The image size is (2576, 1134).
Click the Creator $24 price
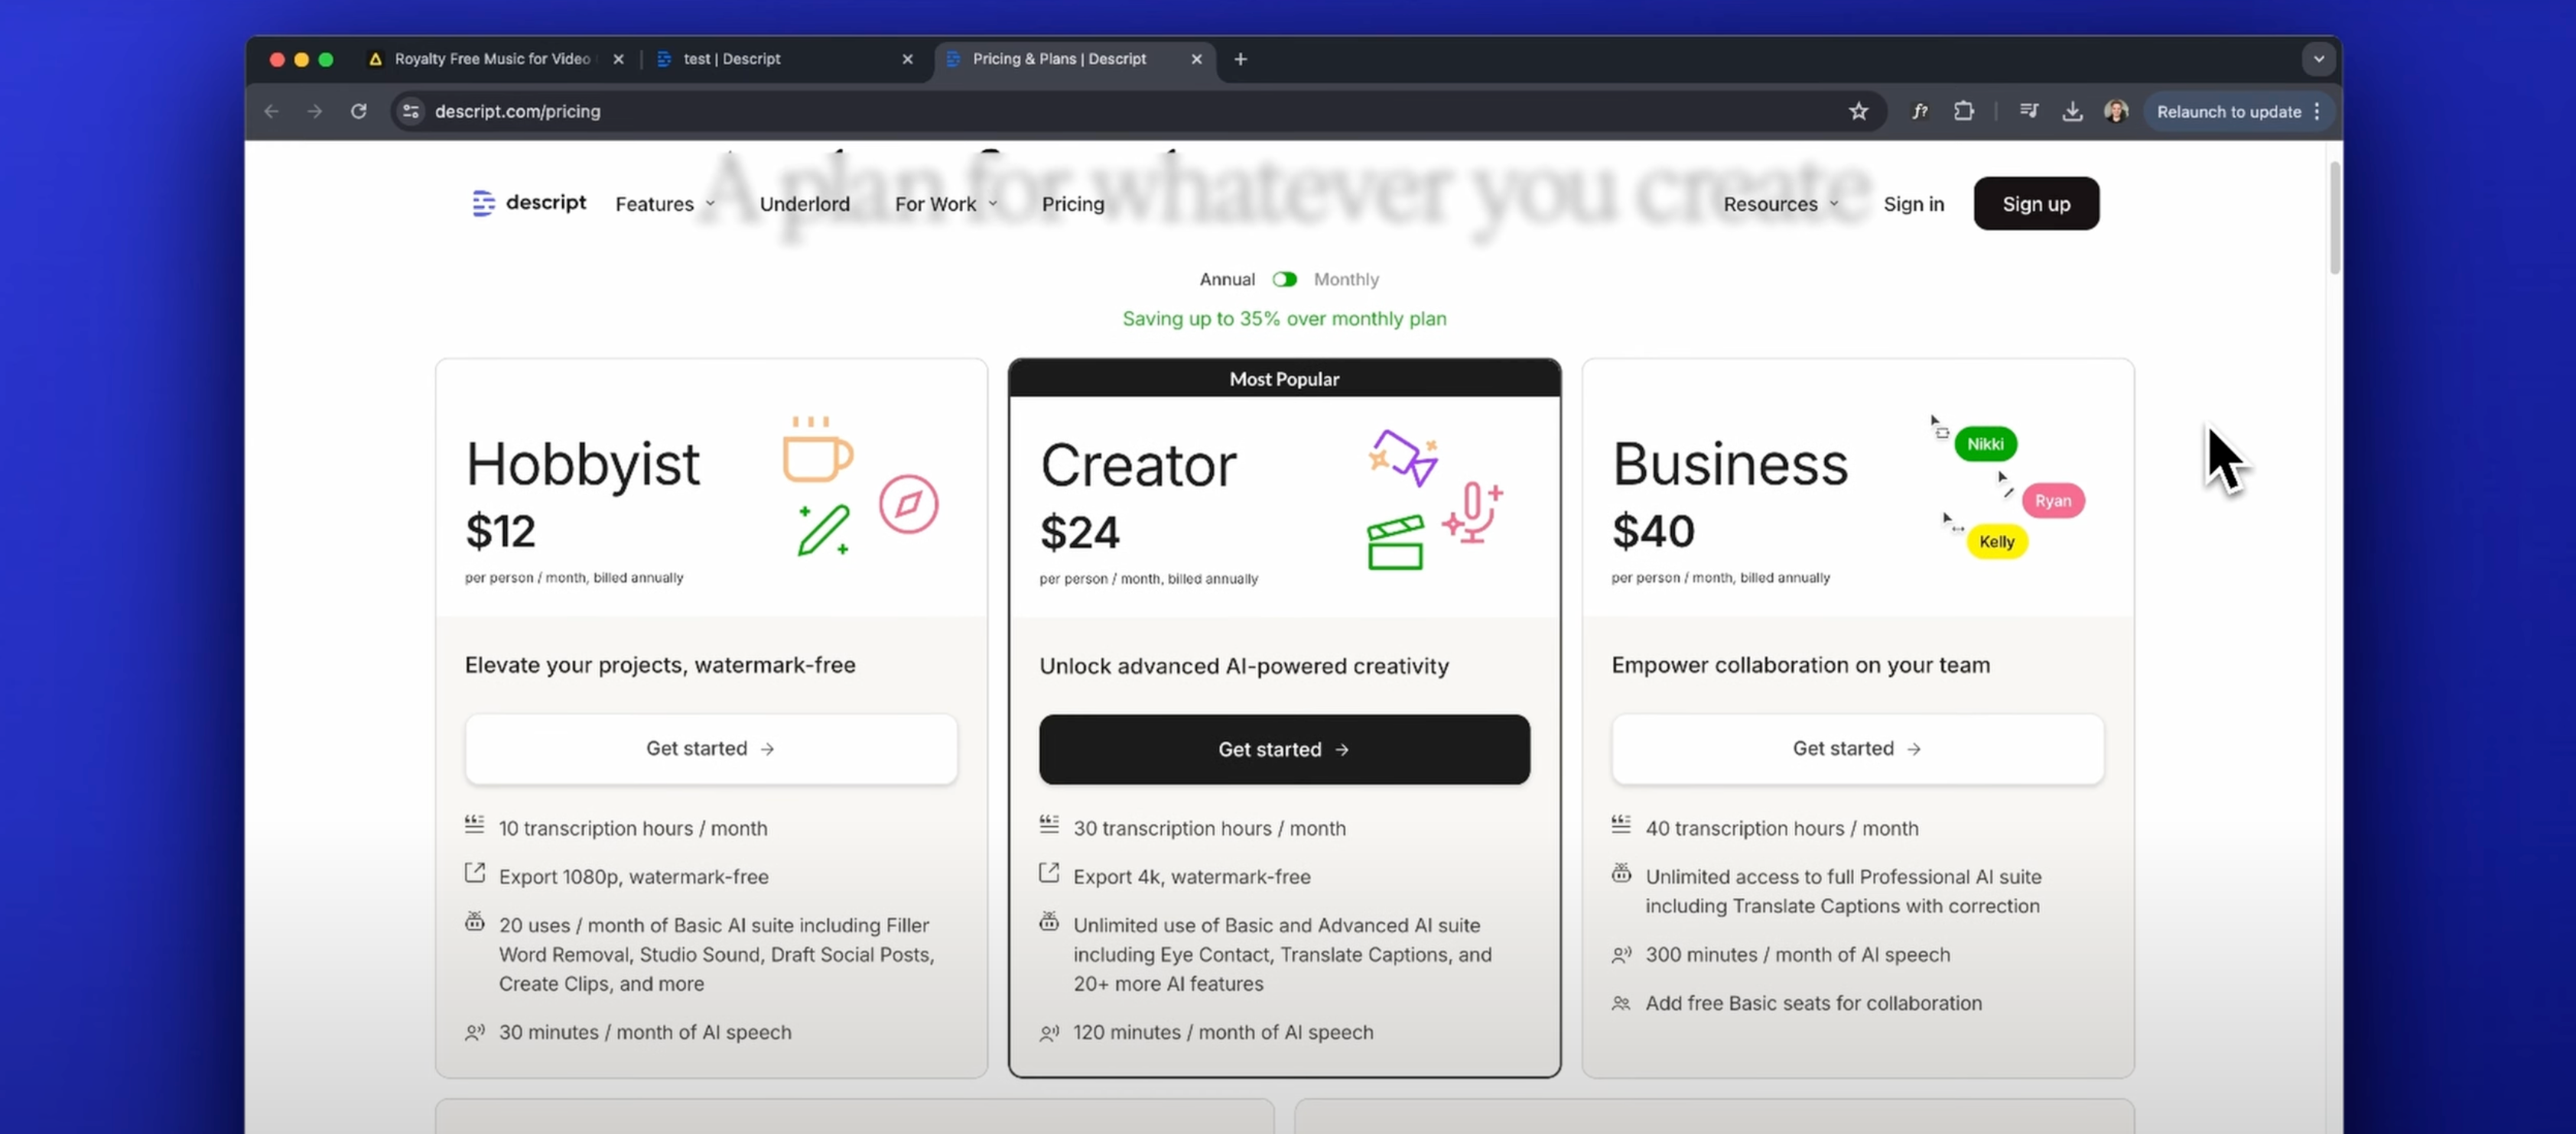pos(1079,533)
